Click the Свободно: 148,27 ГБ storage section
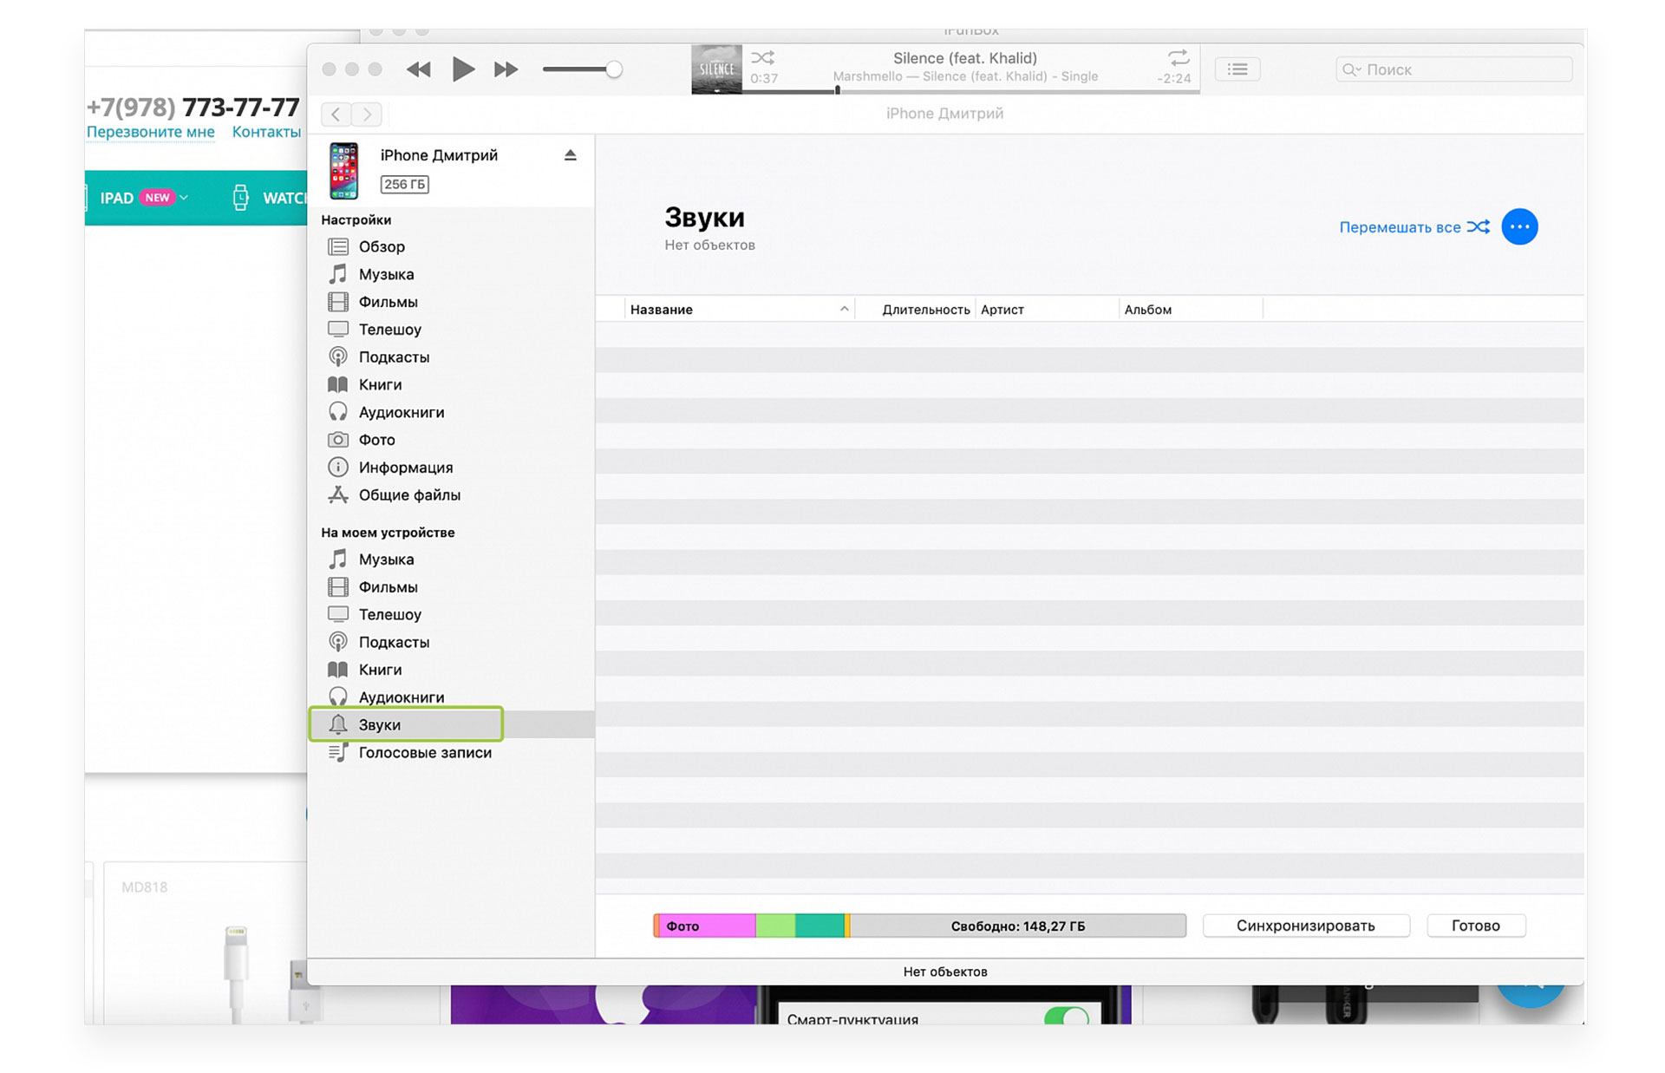This screenshot has height=1073, width=1665. coord(1018,926)
